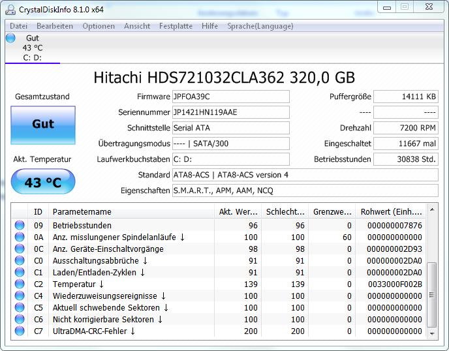Click the Schlecht... column header
The width and height of the screenshot is (449, 351).
(x=285, y=211)
